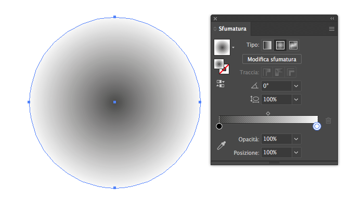
Task: Select the white gradient color stop
Action: click(x=317, y=126)
